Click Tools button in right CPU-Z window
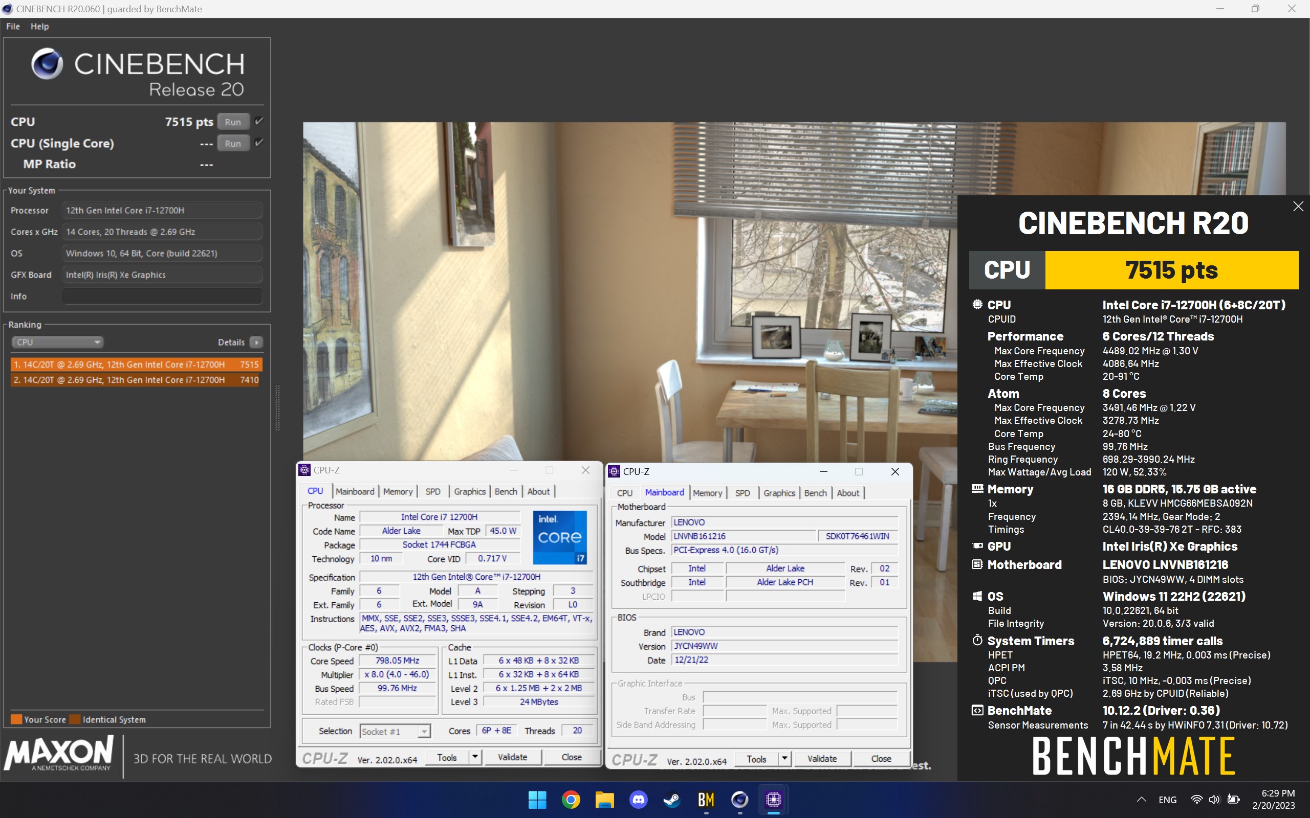Screen dimensions: 1310x818 pos(757,759)
